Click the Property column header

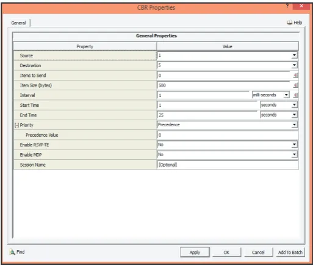(x=85, y=46)
